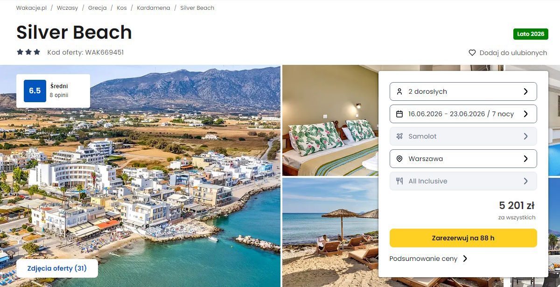Open Wczasy breadcrumb link
Image resolution: width=560 pixels, height=287 pixels.
pos(68,8)
